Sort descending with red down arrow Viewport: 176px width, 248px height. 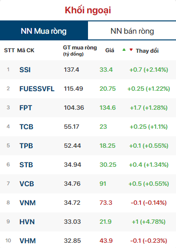point(131,50)
